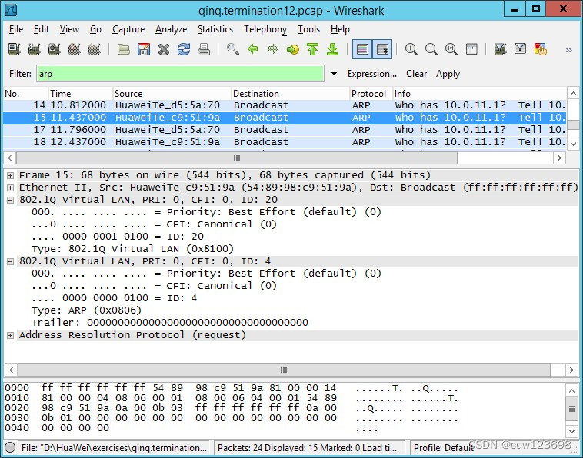Zoom in on packet text
This screenshot has height=458, width=583.
click(411, 49)
